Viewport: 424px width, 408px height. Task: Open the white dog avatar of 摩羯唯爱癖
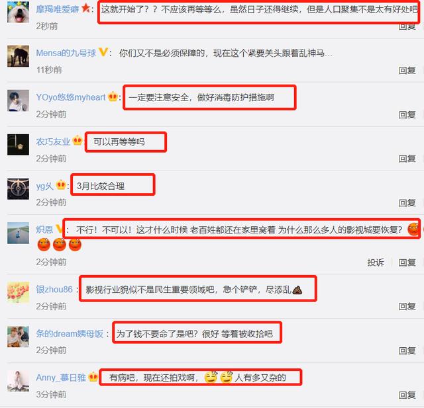point(18,12)
